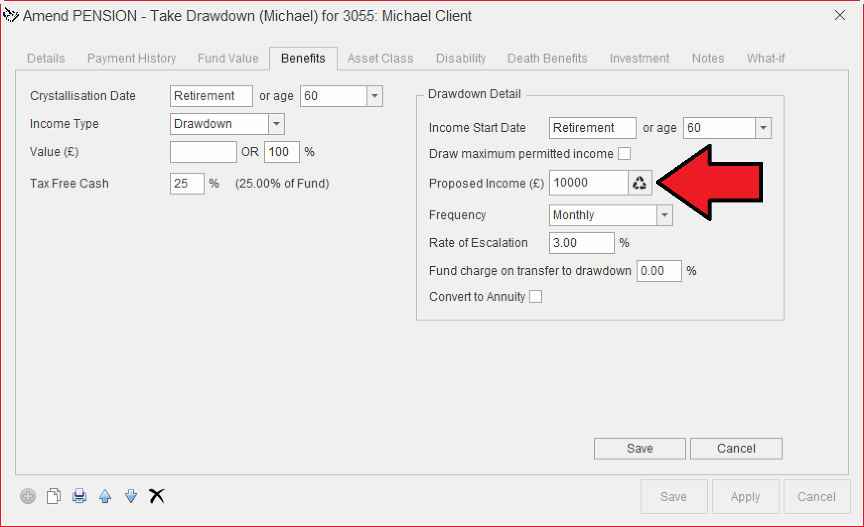Click the Proposed Income field showing 10000
864x527 pixels.
[x=589, y=183]
